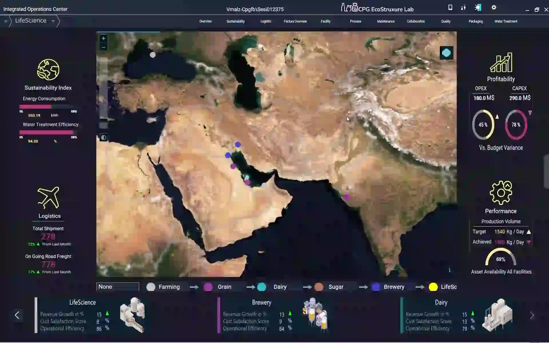Click the Energy Consumption progress bar
The image size is (549, 343).
[48, 107]
